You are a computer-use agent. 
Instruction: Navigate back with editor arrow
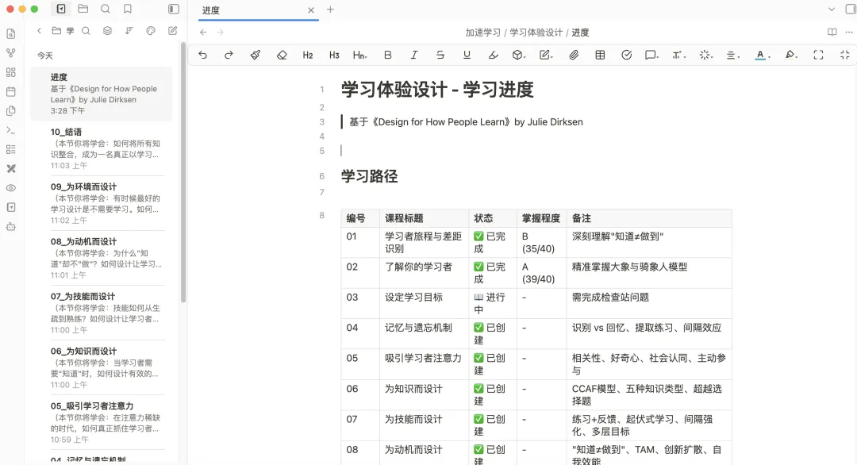coord(203,33)
